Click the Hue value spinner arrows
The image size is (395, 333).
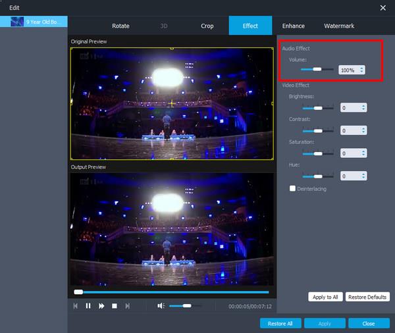point(363,176)
